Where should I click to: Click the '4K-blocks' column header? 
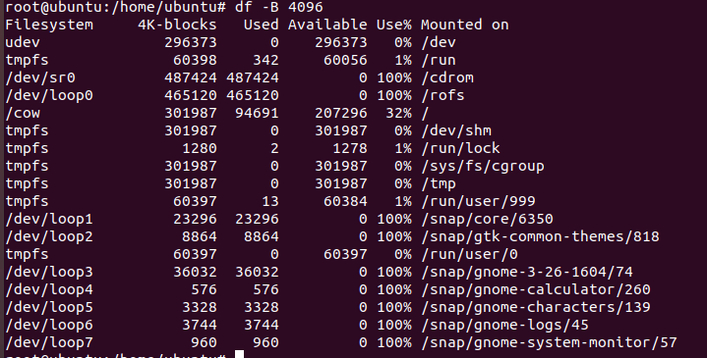click(177, 25)
